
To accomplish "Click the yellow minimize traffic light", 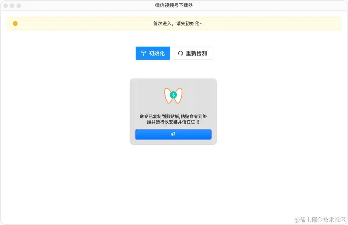I will 12,5.
